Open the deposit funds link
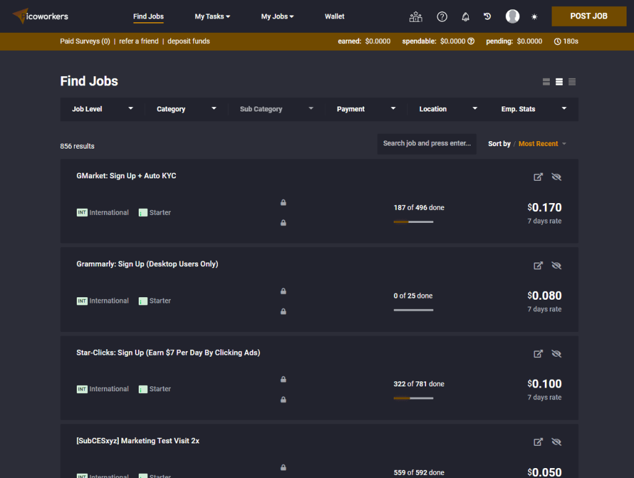Image resolution: width=634 pixels, height=478 pixels. 188,41
